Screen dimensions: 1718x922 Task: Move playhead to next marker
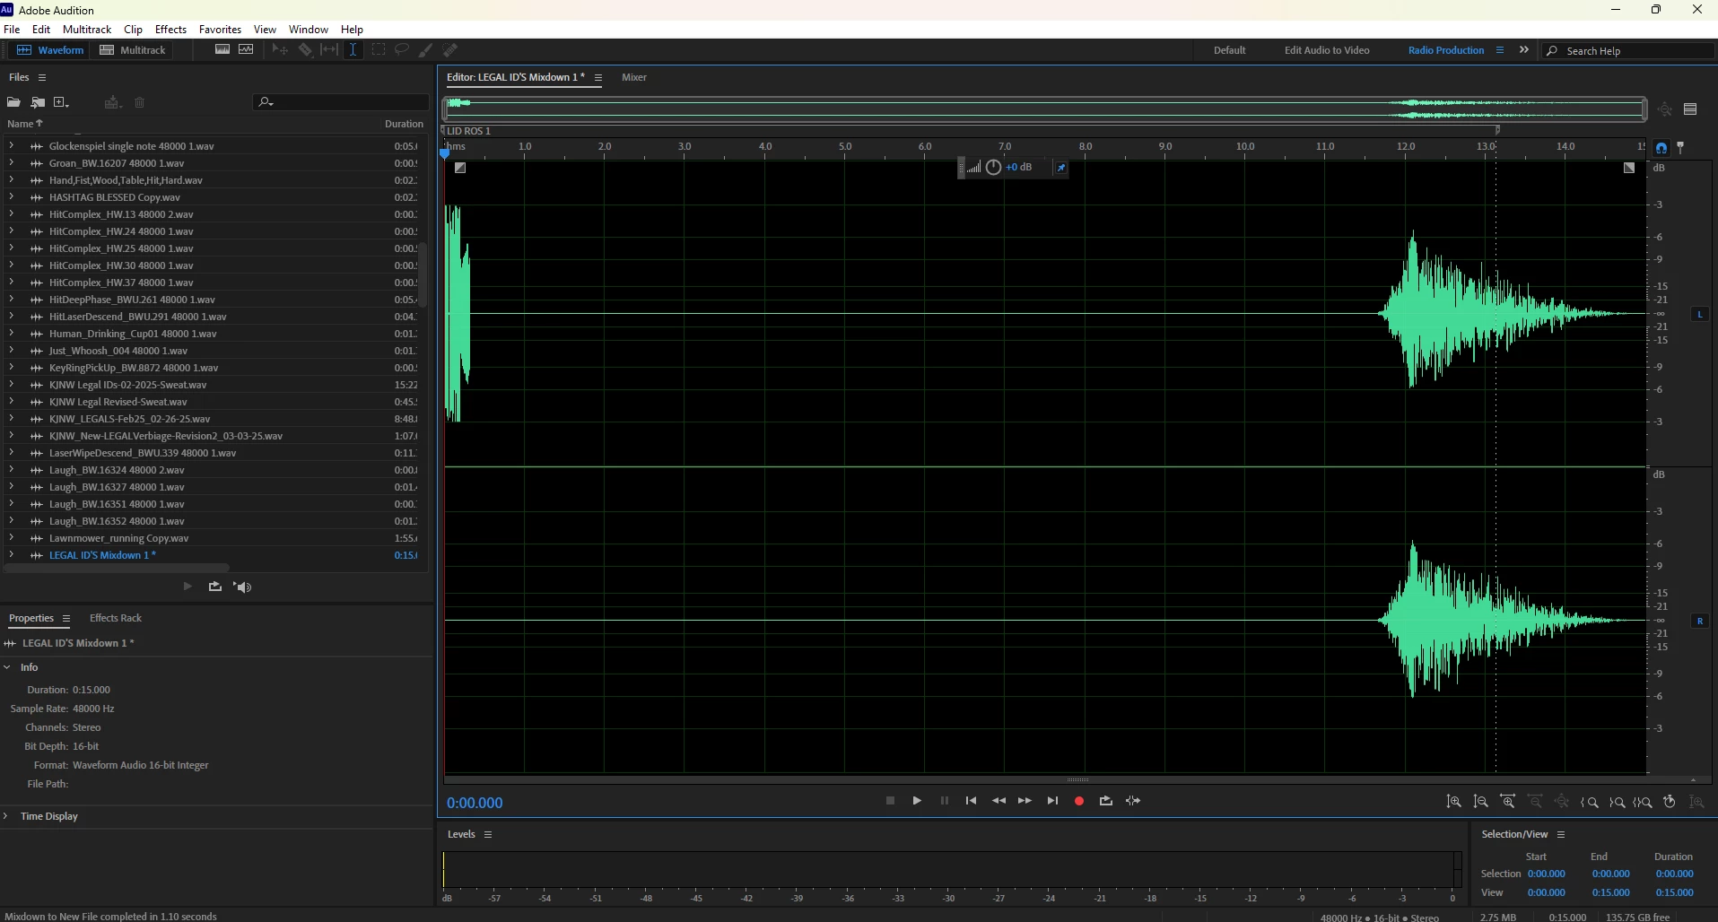point(1052,801)
